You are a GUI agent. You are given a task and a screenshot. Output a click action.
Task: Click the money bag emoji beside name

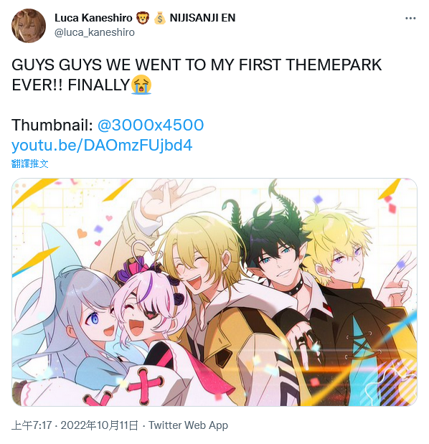[160, 18]
